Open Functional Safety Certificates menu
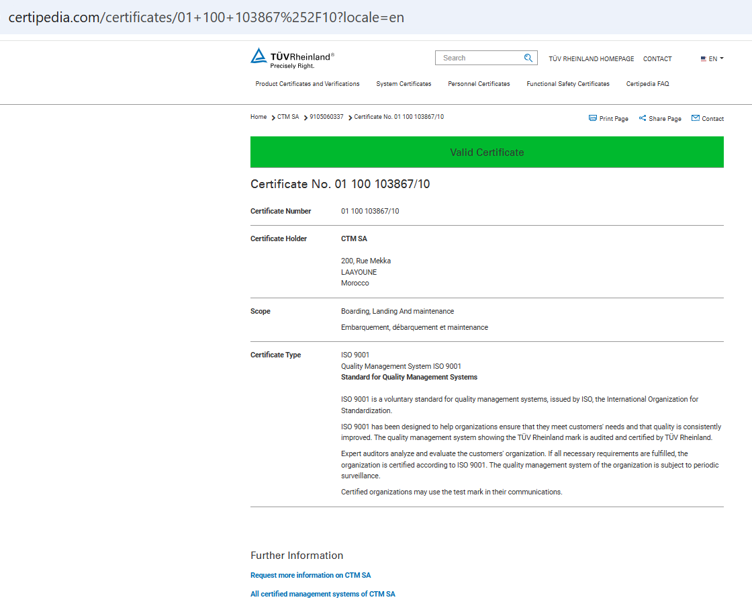 point(568,83)
